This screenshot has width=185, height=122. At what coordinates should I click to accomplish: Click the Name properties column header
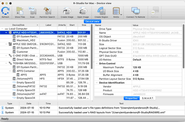click(x=113, y=25)
